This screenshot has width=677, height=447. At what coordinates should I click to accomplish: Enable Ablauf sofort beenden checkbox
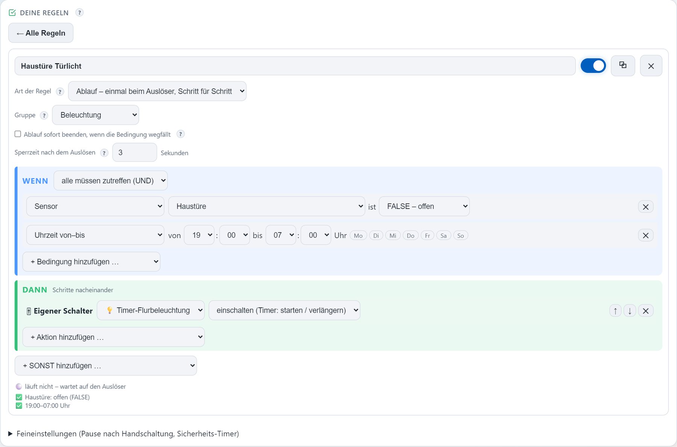point(18,134)
